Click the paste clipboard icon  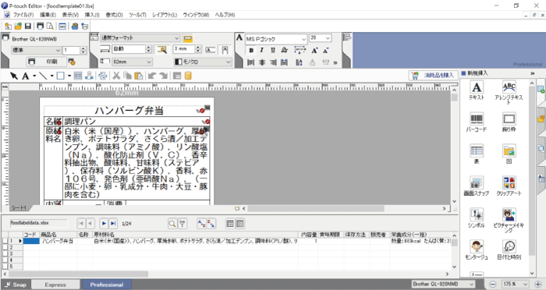138,76
